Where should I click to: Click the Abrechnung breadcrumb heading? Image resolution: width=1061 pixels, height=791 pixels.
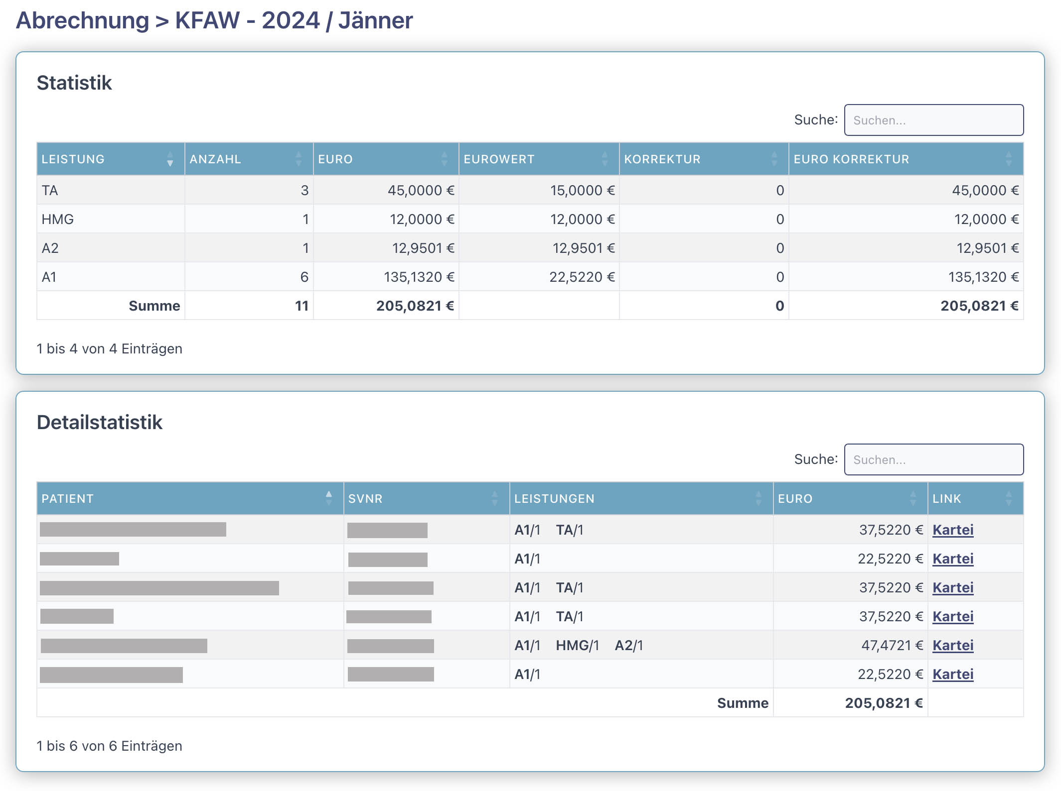[x=83, y=21]
